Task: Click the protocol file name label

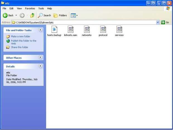Action: click(103, 35)
